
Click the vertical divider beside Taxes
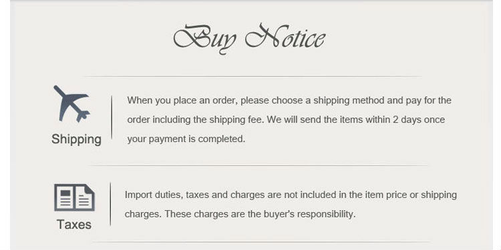(110, 204)
